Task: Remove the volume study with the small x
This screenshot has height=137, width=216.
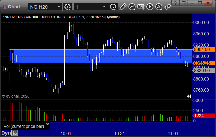Action: (47, 124)
